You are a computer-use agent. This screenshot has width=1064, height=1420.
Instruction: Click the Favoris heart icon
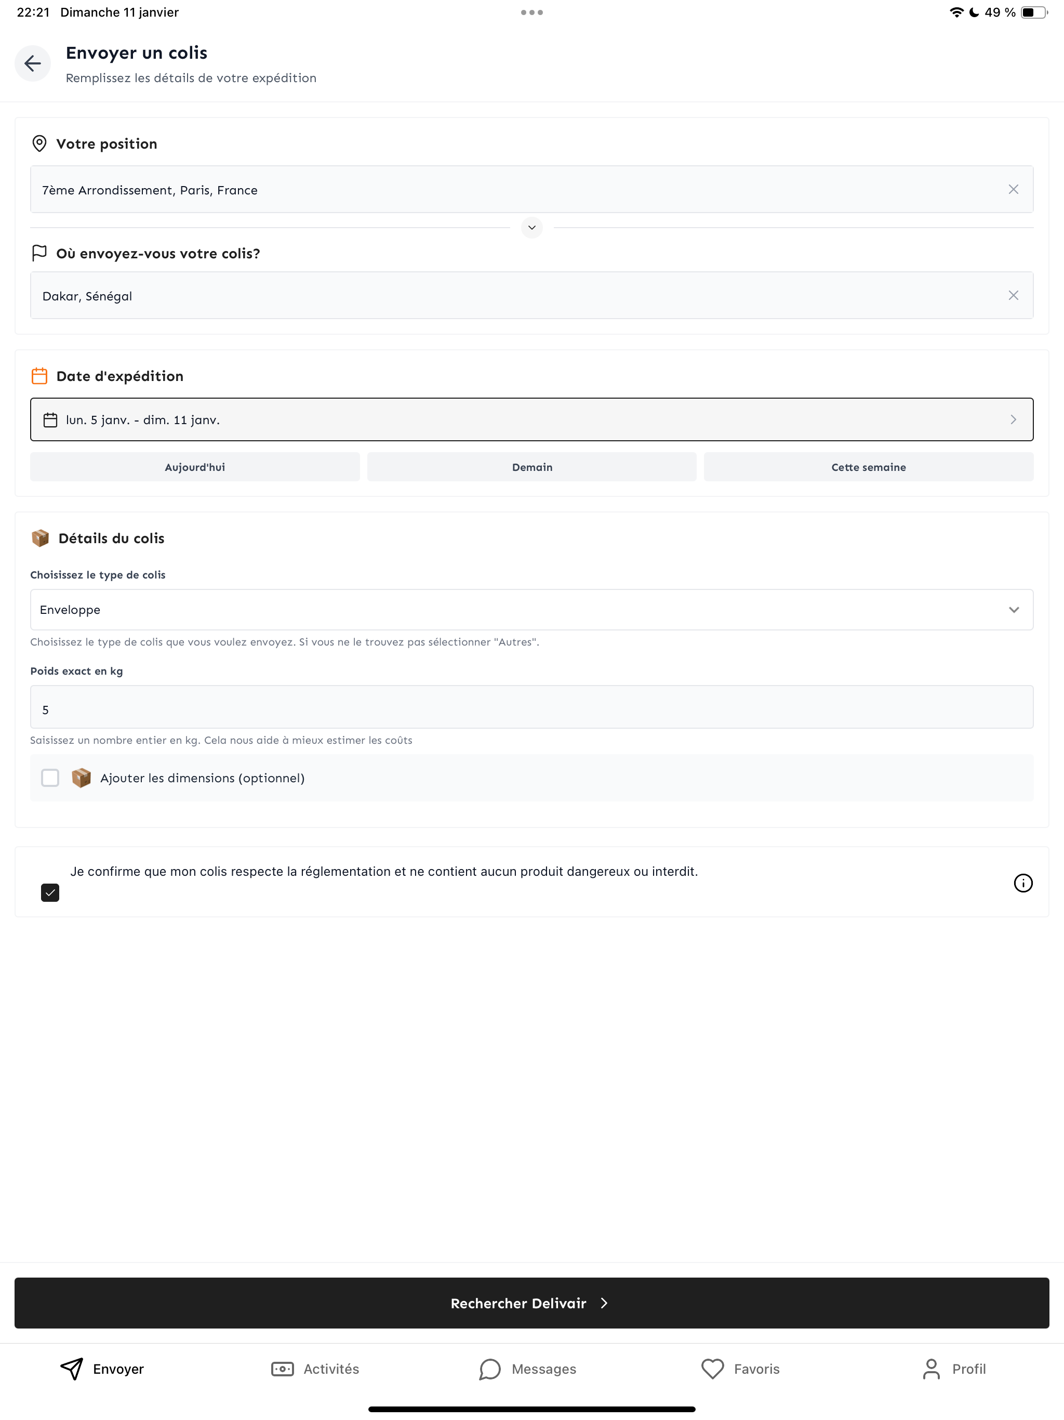[x=712, y=1369]
